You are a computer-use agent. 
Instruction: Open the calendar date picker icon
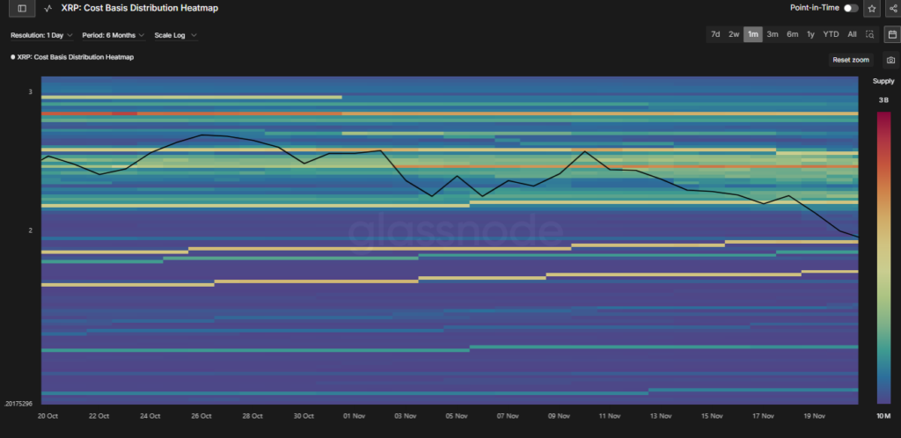tap(890, 34)
